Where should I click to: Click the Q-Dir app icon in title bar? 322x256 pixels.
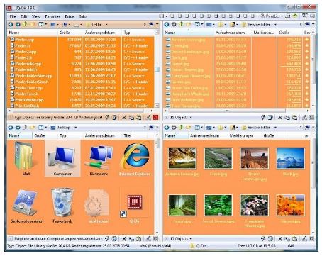(9, 8)
